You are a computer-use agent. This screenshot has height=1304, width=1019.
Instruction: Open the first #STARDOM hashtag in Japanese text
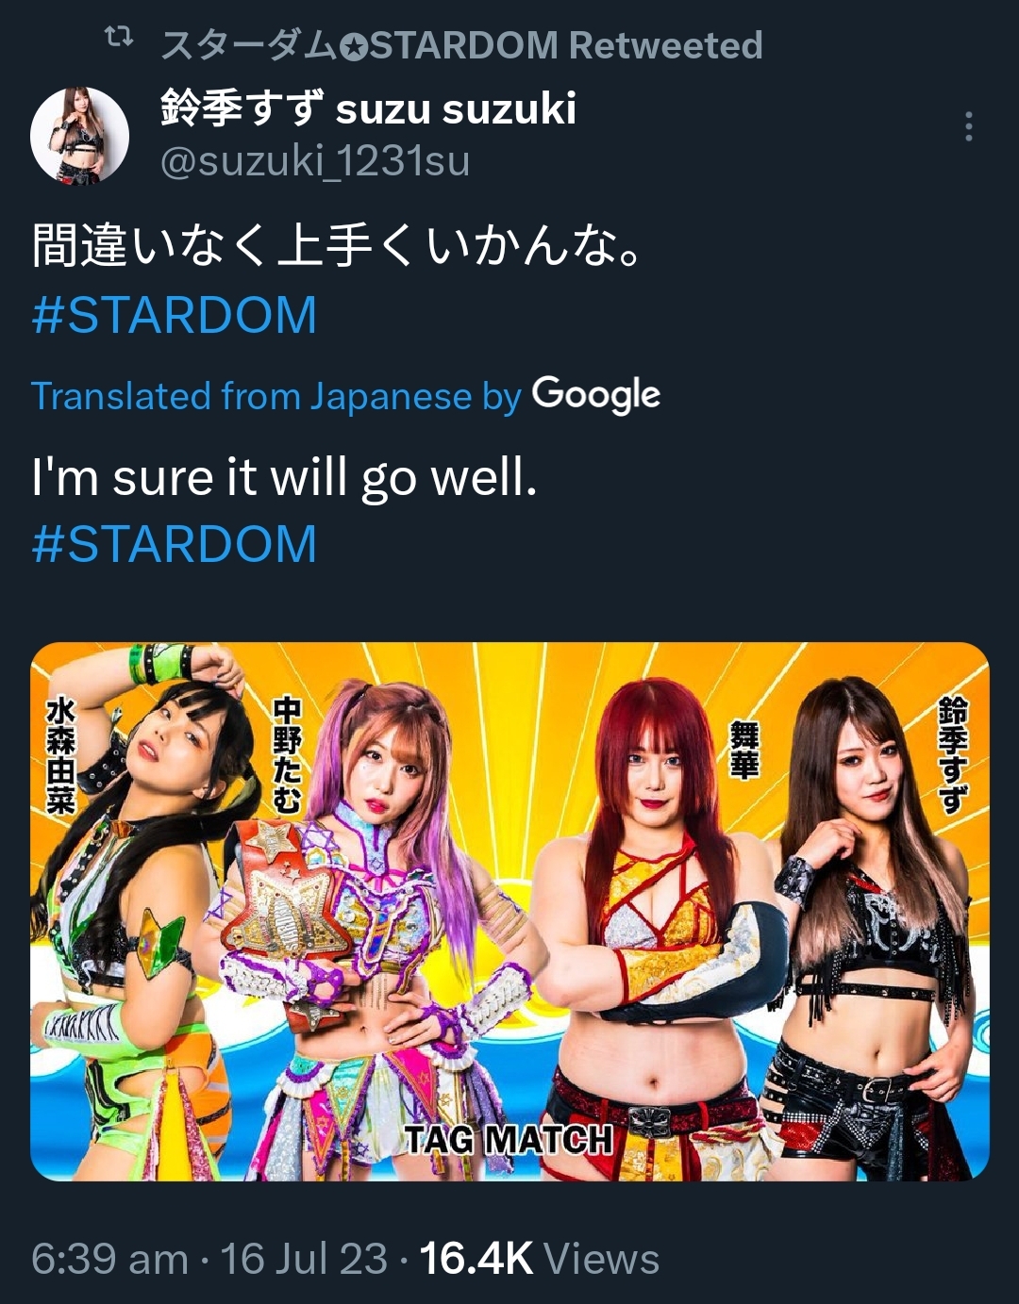(x=175, y=315)
